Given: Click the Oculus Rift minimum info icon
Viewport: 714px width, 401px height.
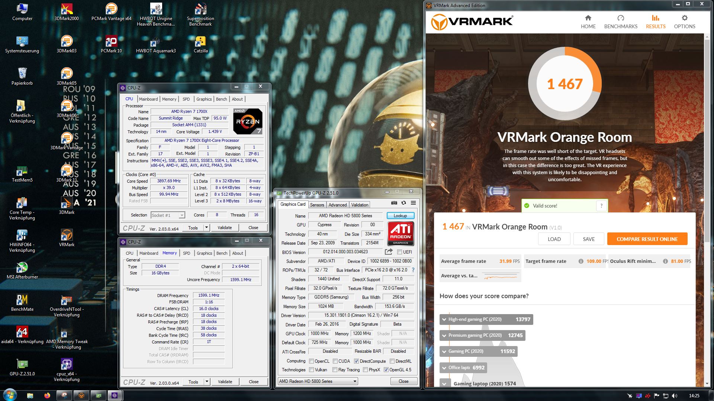Looking at the screenshot, I should point(665,261).
